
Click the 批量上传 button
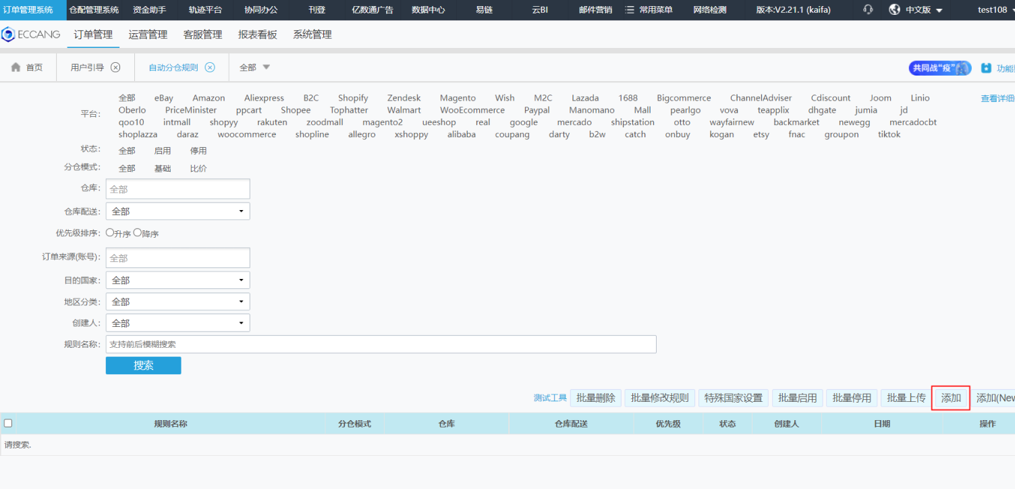point(906,398)
